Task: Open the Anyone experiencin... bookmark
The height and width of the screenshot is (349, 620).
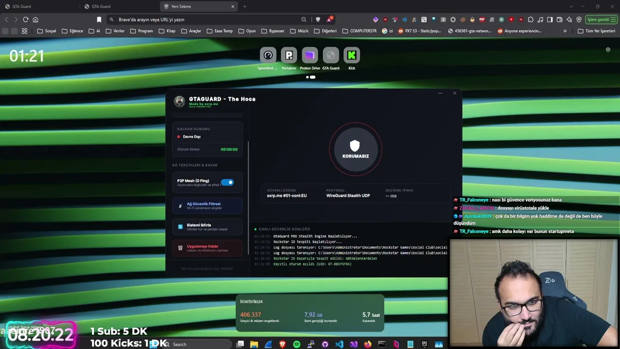Action: click(x=520, y=31)
